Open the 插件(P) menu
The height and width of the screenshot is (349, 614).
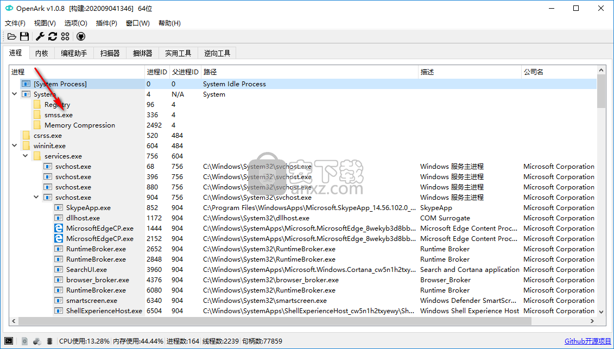pos(106,23)
